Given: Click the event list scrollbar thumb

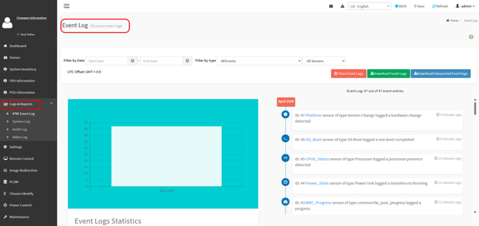Looking at the screenshot, I should (475, 109).
